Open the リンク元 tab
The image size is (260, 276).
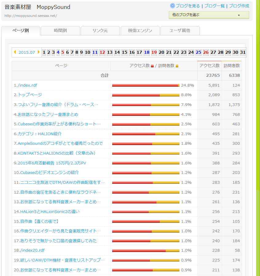[100, 30]
